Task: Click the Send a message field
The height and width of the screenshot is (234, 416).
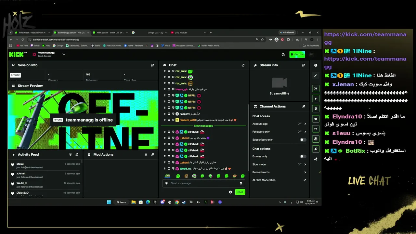Action: [x=203, y=183]
